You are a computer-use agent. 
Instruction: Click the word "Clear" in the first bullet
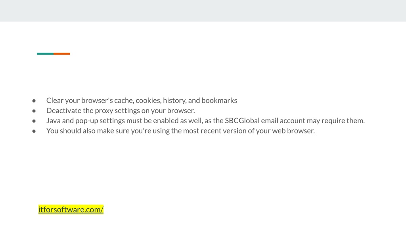click(x=55, y=100)
